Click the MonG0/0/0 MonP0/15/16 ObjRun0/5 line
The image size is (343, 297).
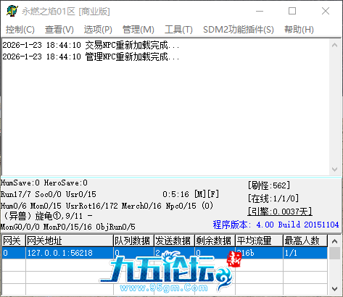[68, 227]
